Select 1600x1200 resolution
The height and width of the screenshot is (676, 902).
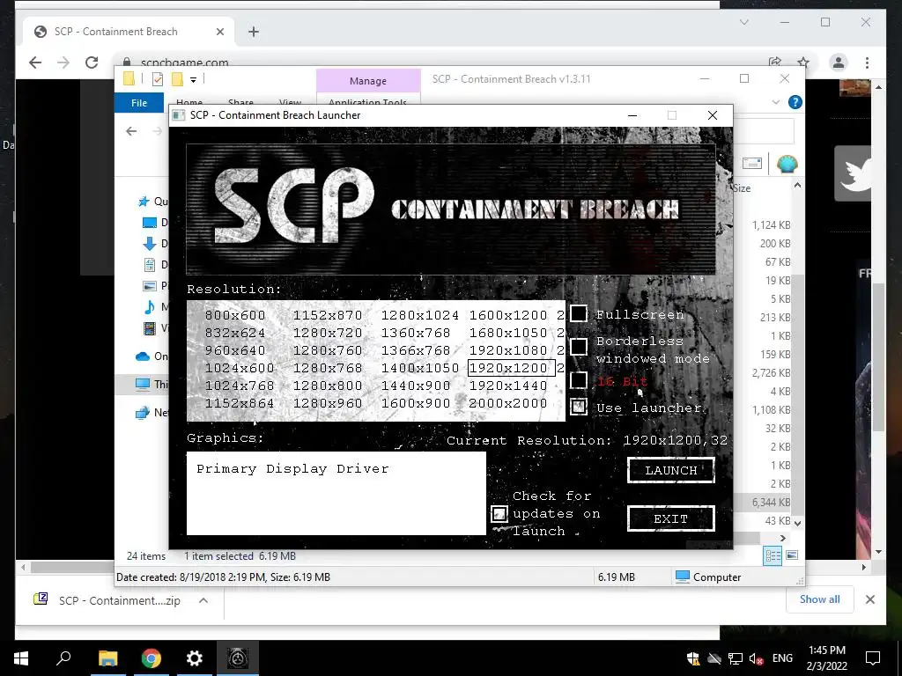(x=508, y=316)
